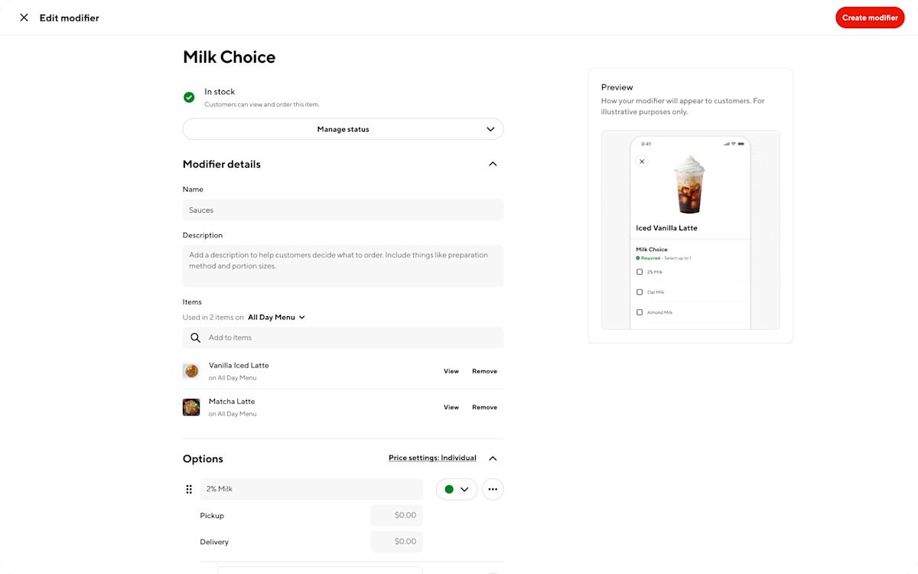The height and width of the screenshot is (574, 918).
Task: Click the Vanilla Iced Latte thumbnail
Action: coord(191,371)
